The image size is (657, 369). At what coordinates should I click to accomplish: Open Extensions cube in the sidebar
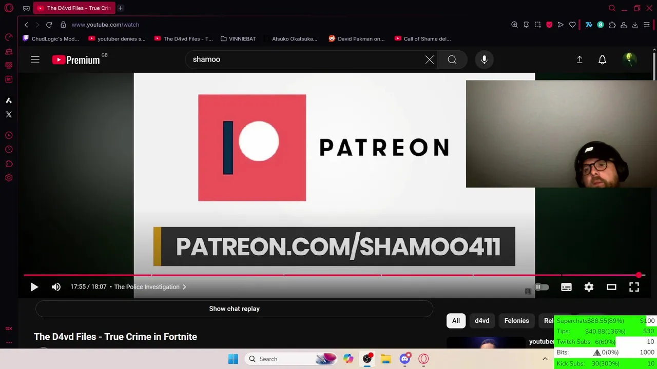pyautogui.click(x=9, y=163)
